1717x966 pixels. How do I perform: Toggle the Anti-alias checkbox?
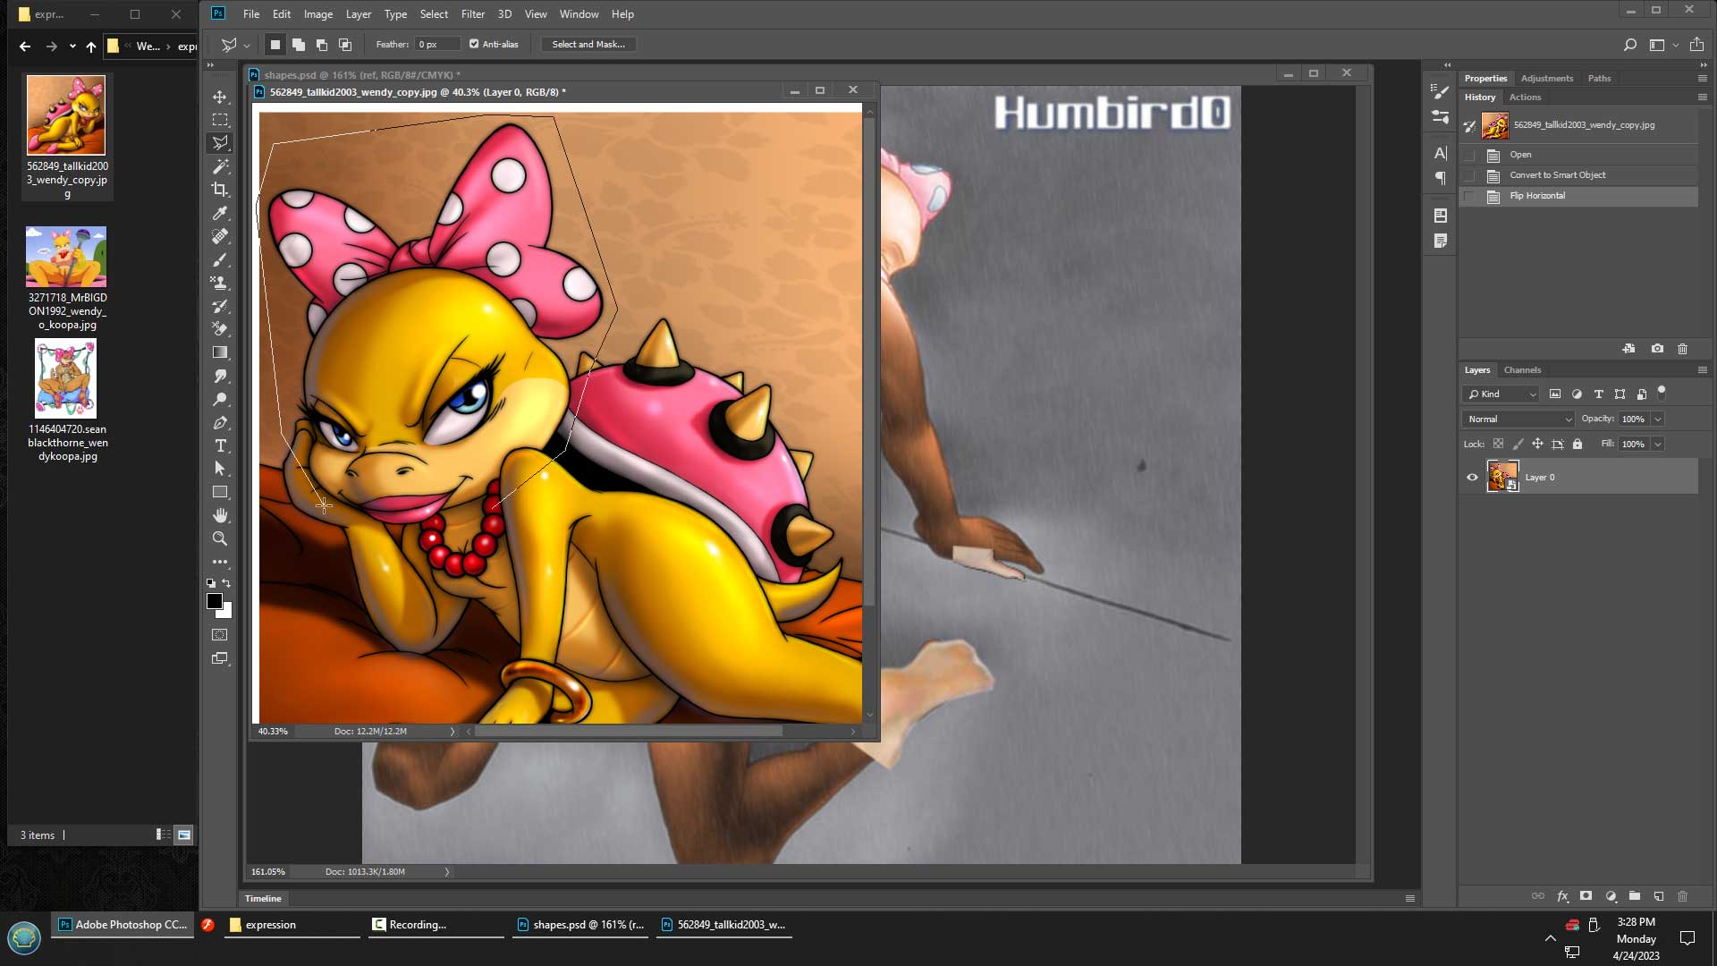474,44
